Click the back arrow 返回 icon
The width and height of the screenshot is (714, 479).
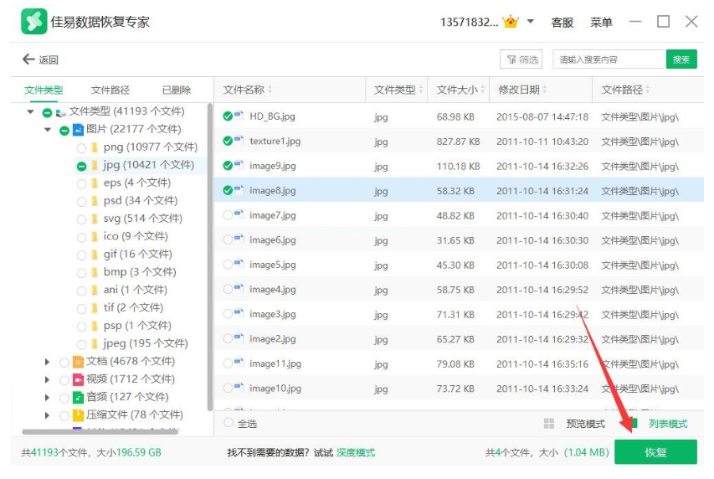click(x=28, y=59)
